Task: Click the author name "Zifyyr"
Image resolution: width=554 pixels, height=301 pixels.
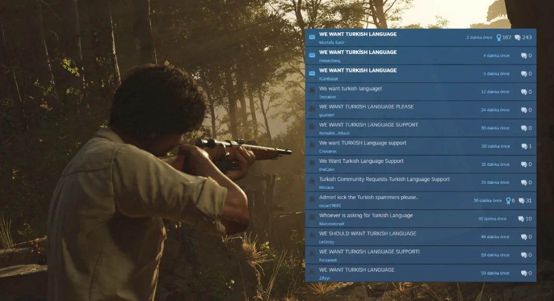Action: [x=324, y=278]
